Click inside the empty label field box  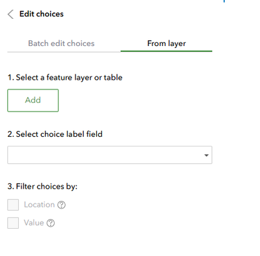105,155
